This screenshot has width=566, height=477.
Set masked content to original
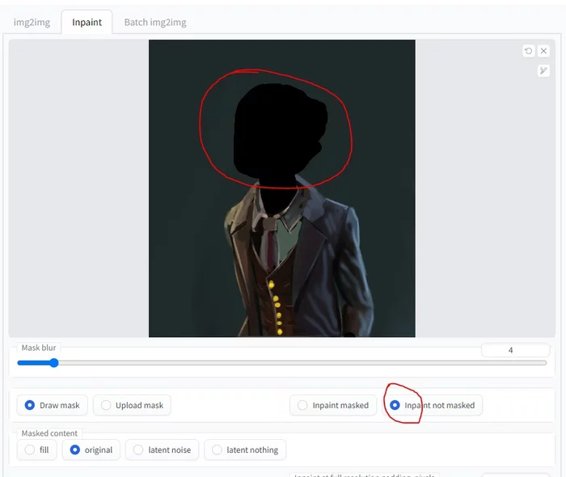click(91, 450)
